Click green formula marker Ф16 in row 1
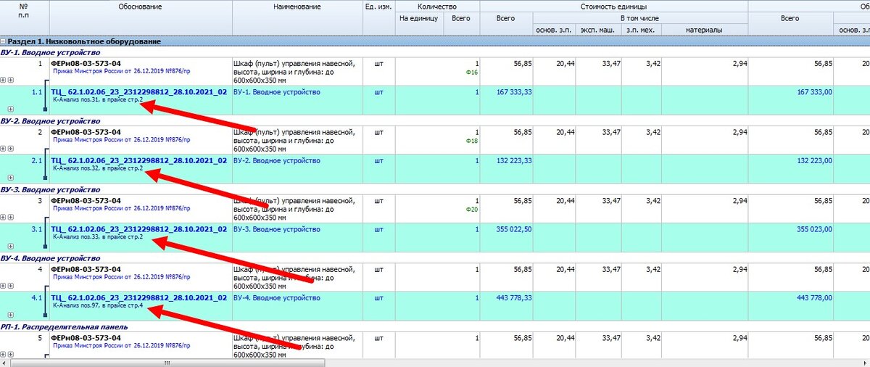Image resolution: width=870 pixels, height=367 pixels. point(472,72)
